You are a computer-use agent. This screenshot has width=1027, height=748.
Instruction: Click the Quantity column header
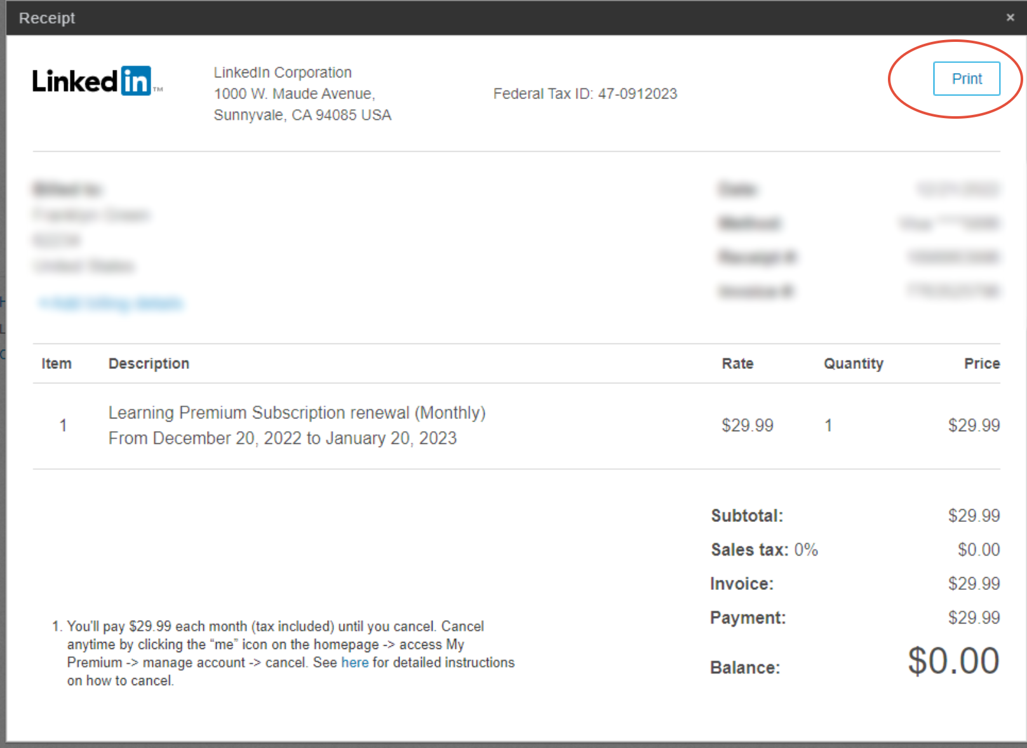(853, 364)
